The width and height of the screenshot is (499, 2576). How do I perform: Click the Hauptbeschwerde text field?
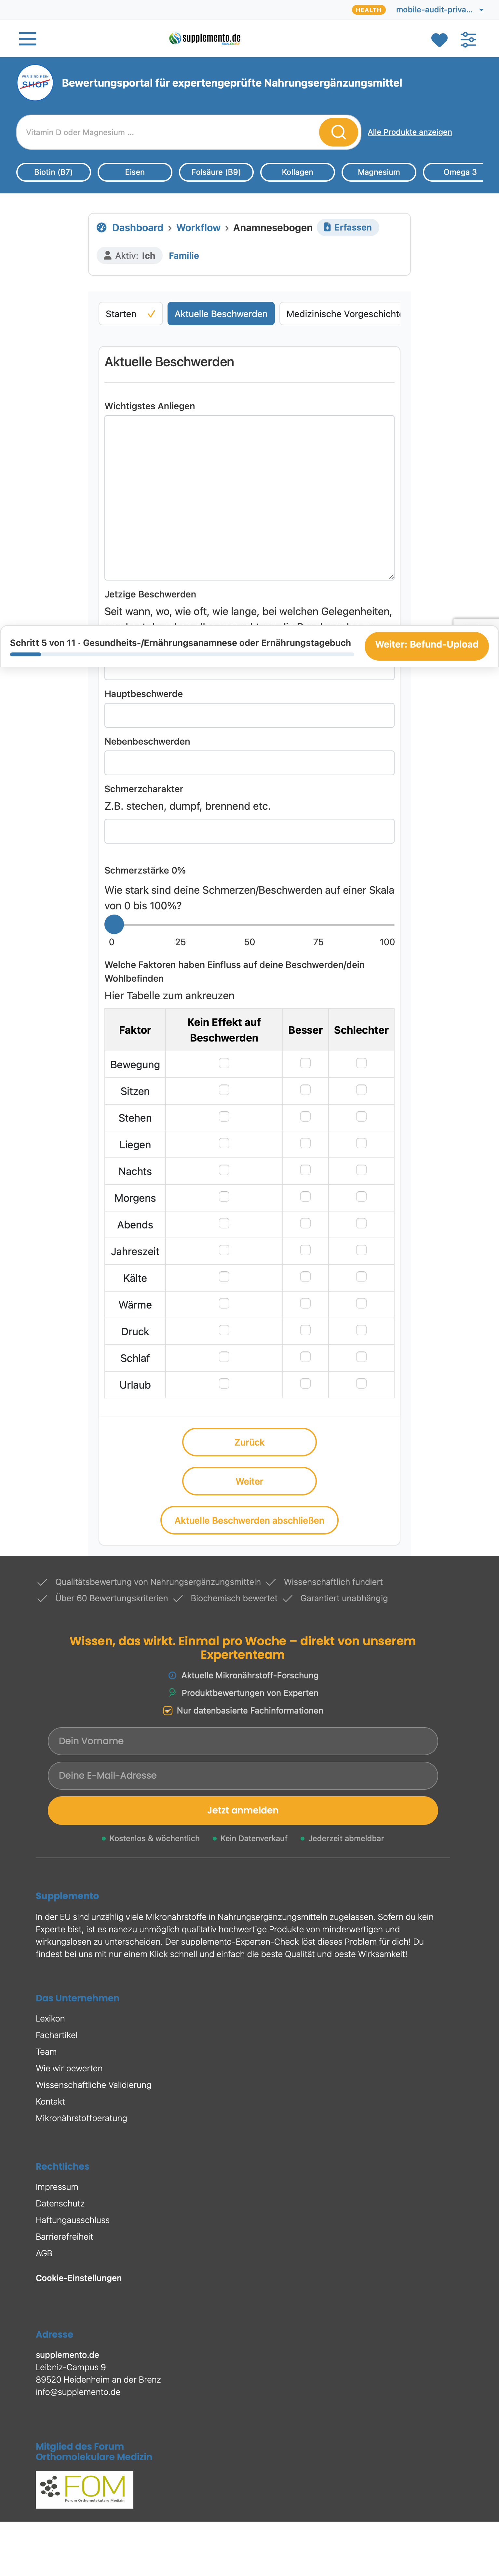[x=249, y=715]
